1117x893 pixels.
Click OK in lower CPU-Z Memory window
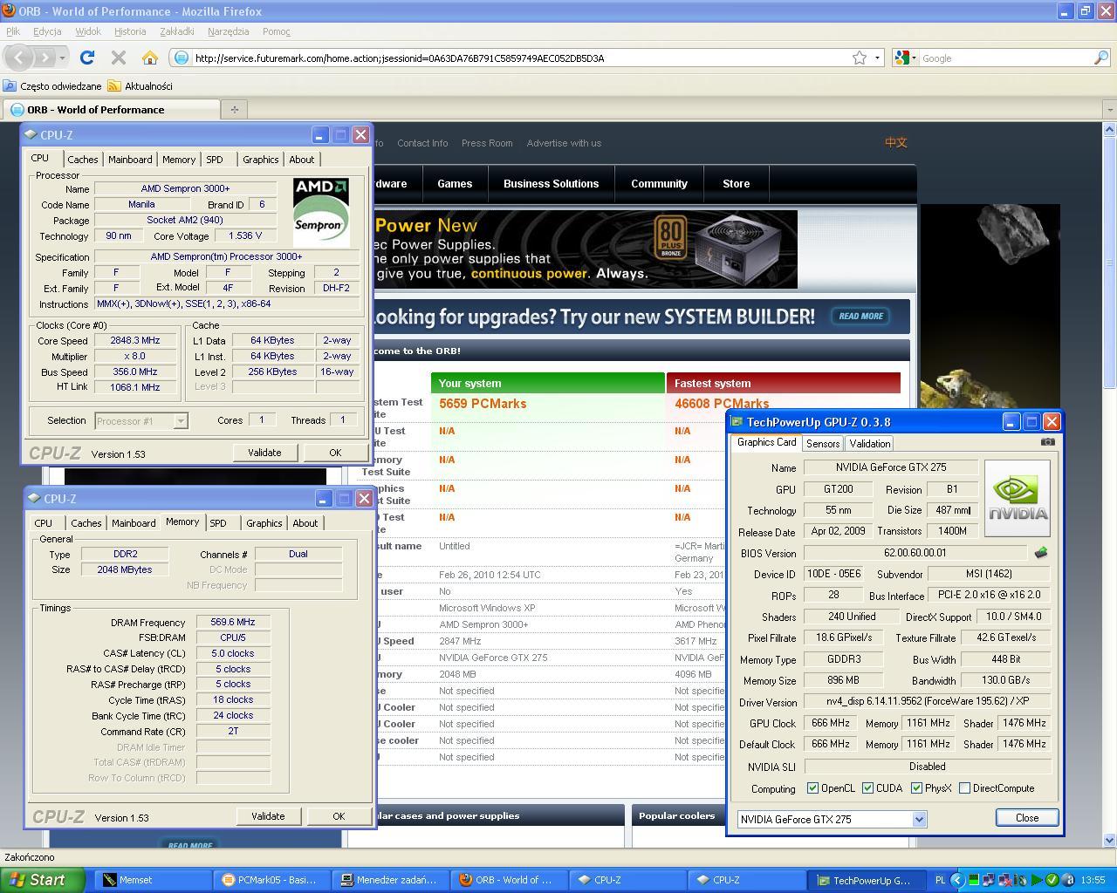click(339, 816)
